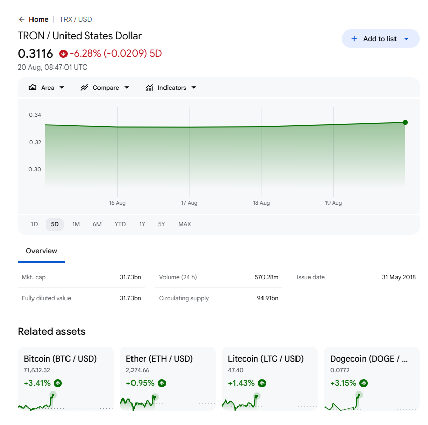Click the Related assets heading

(52, 332)
